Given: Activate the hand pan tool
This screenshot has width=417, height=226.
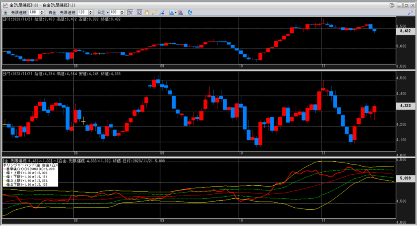Looking at the screenshot, I should point(147,13).
